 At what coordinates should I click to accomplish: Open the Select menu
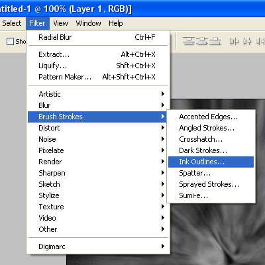tap(11, 23)
